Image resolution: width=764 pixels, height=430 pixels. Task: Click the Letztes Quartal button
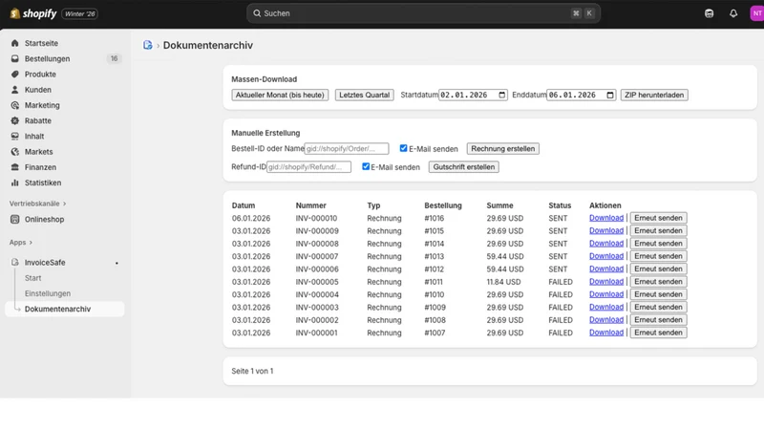coord(365,95)
